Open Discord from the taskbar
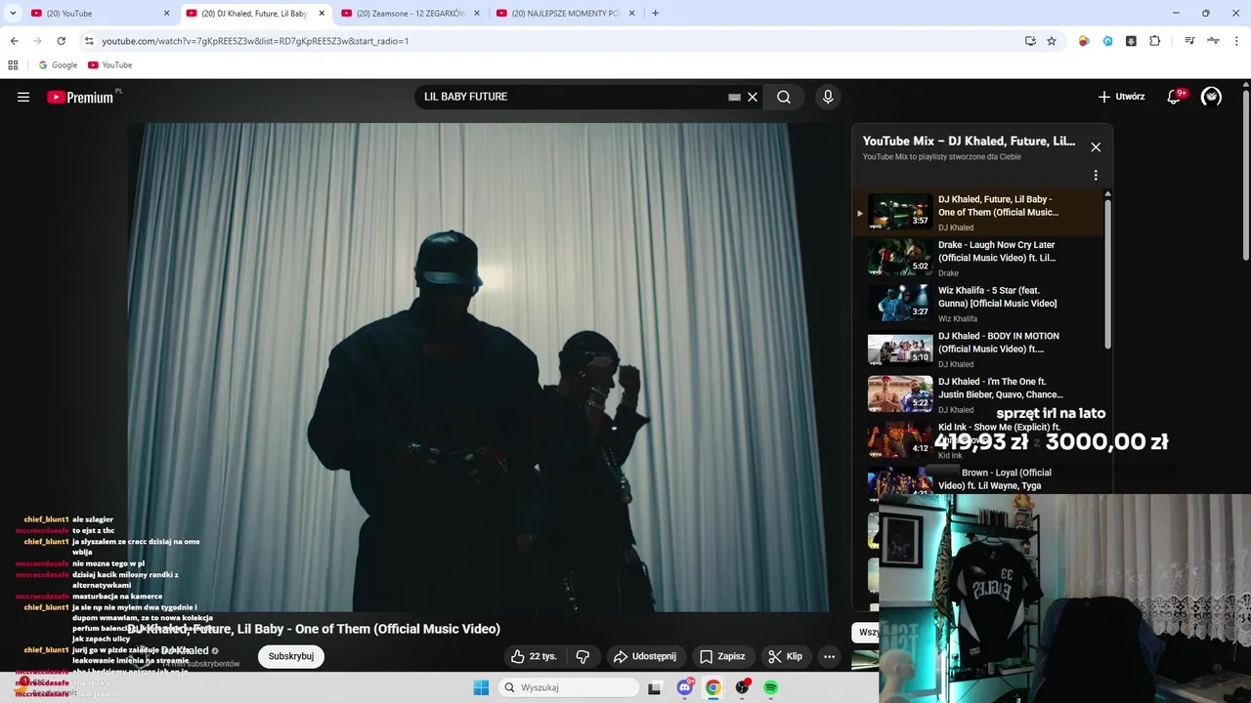The width and height of the screenshot is (1251, 703). click(x=685, y=687)
